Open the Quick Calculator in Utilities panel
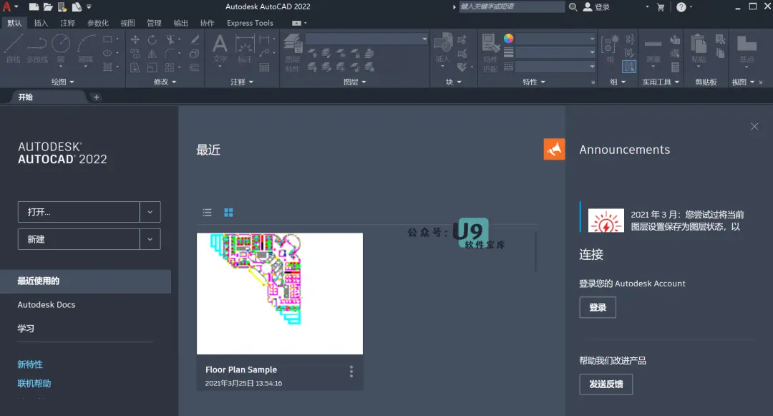Viewport: 773px width, 416px height. [675, 67]
